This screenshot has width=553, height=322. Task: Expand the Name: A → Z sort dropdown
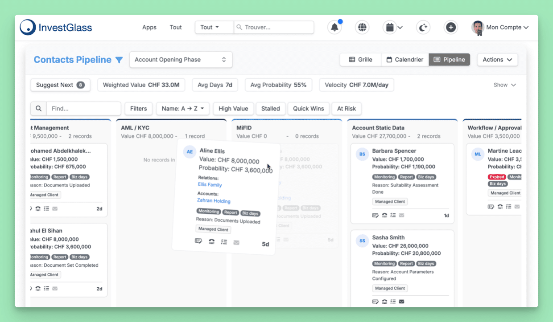click(x=183, y=109)
